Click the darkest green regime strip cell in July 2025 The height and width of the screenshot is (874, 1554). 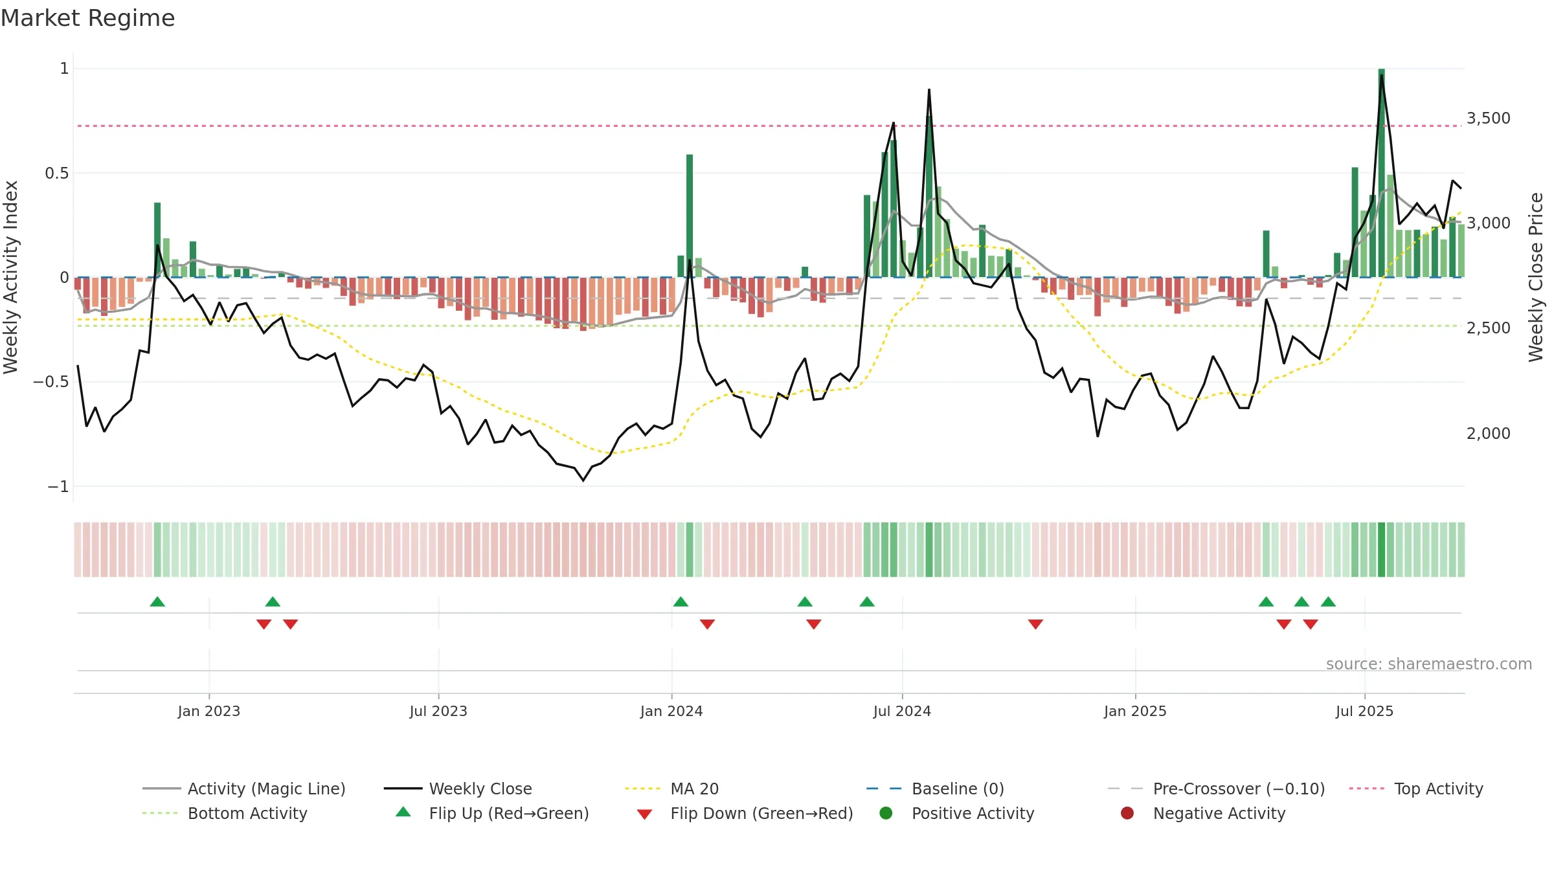[x=1382, y=550]
